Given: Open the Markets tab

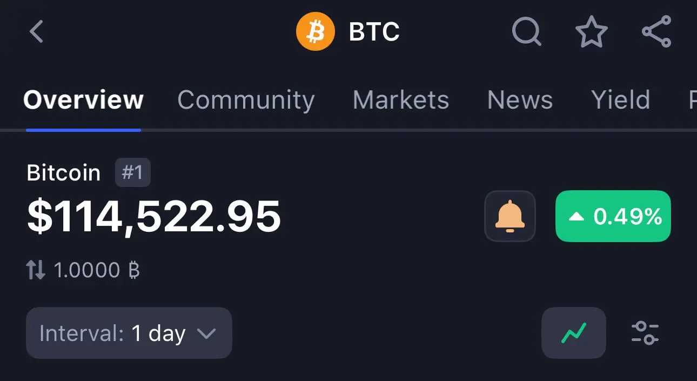Looking at the screenshot, I should point(401,100).
